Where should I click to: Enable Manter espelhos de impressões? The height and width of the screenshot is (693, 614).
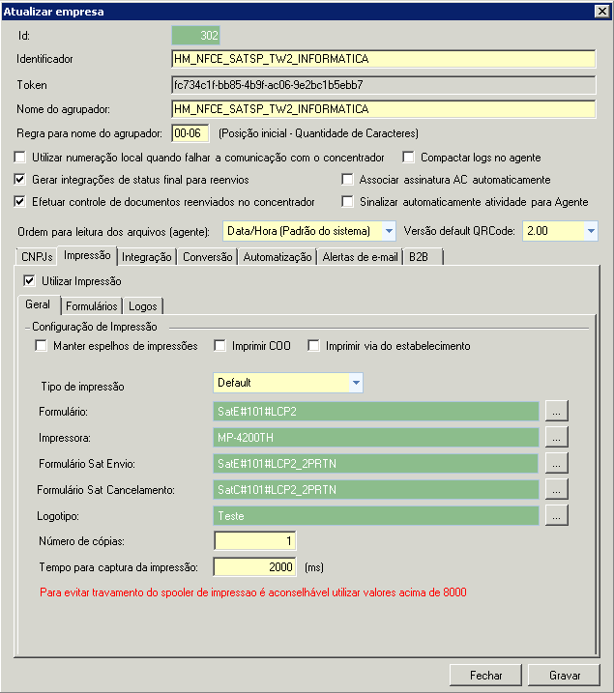42,346
